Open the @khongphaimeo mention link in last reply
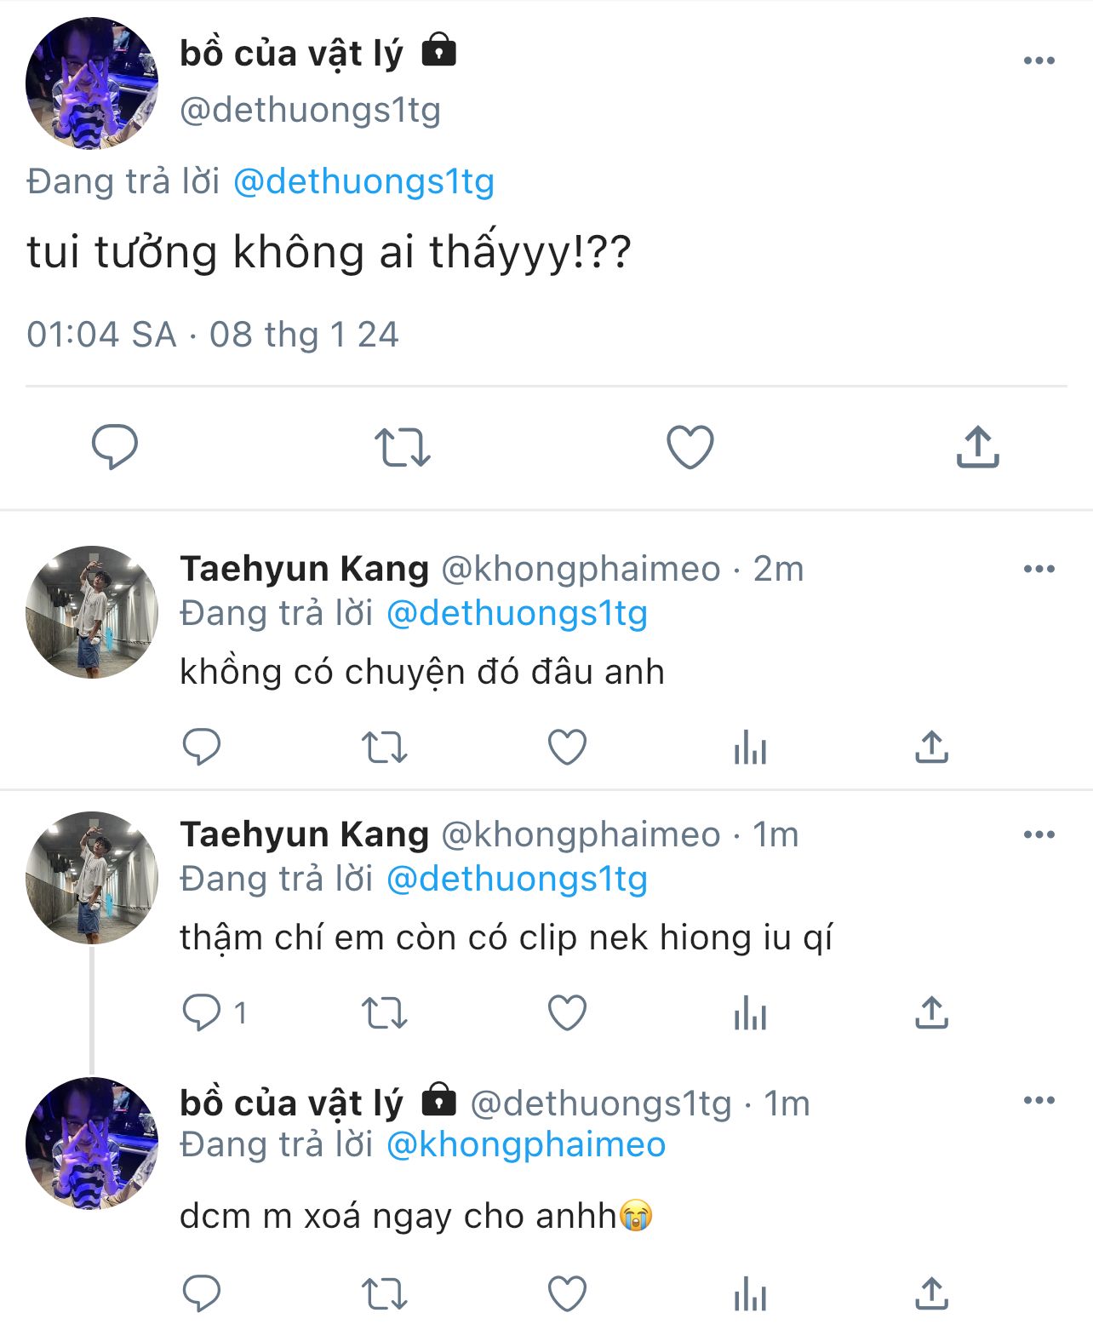1093x1330 pixels. point(525,1145)
